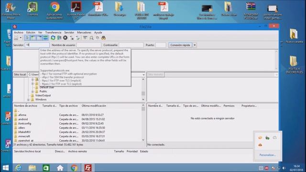
Task: Expand the Windows folder in local tree
Action: click(28, 100)
